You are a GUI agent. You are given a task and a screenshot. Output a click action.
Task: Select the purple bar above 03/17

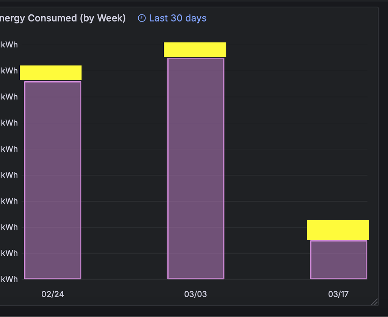[x=338, y=259]
